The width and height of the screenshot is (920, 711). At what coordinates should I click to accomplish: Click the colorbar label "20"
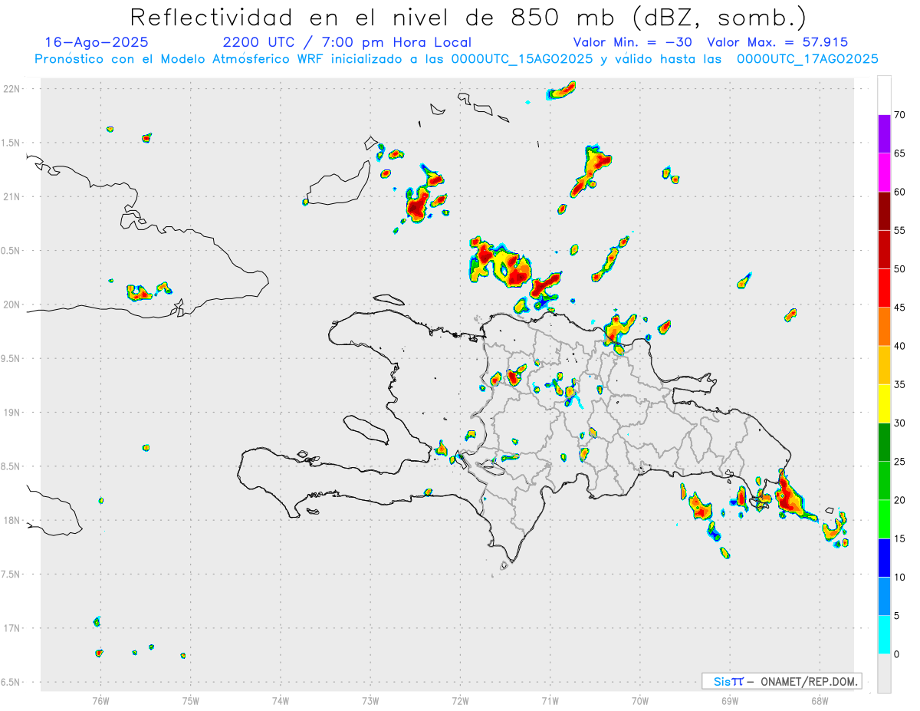pos(900,500)
